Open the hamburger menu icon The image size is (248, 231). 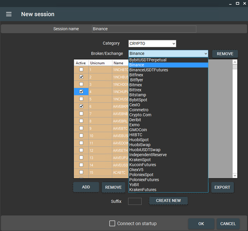point(9,14)
